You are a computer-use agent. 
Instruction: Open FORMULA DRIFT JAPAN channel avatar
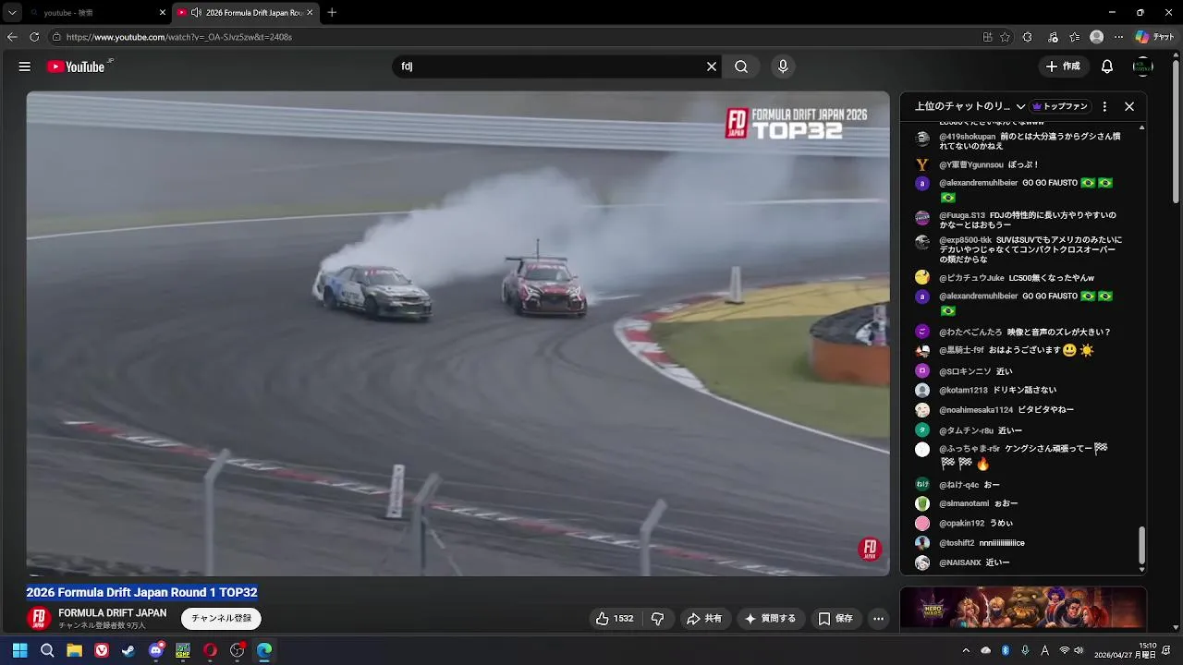pos(38,618)
